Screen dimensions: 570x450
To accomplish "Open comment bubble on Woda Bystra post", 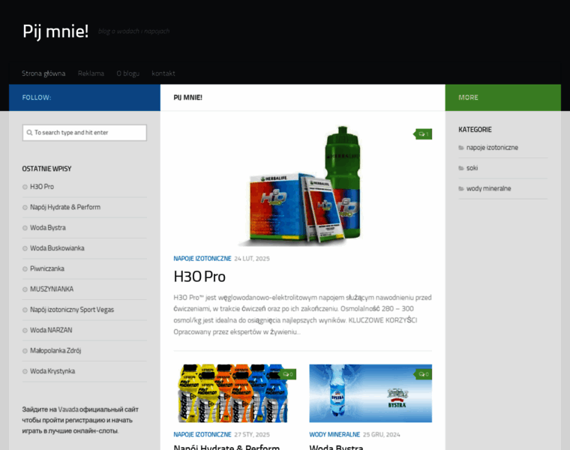I will point(424,374).
